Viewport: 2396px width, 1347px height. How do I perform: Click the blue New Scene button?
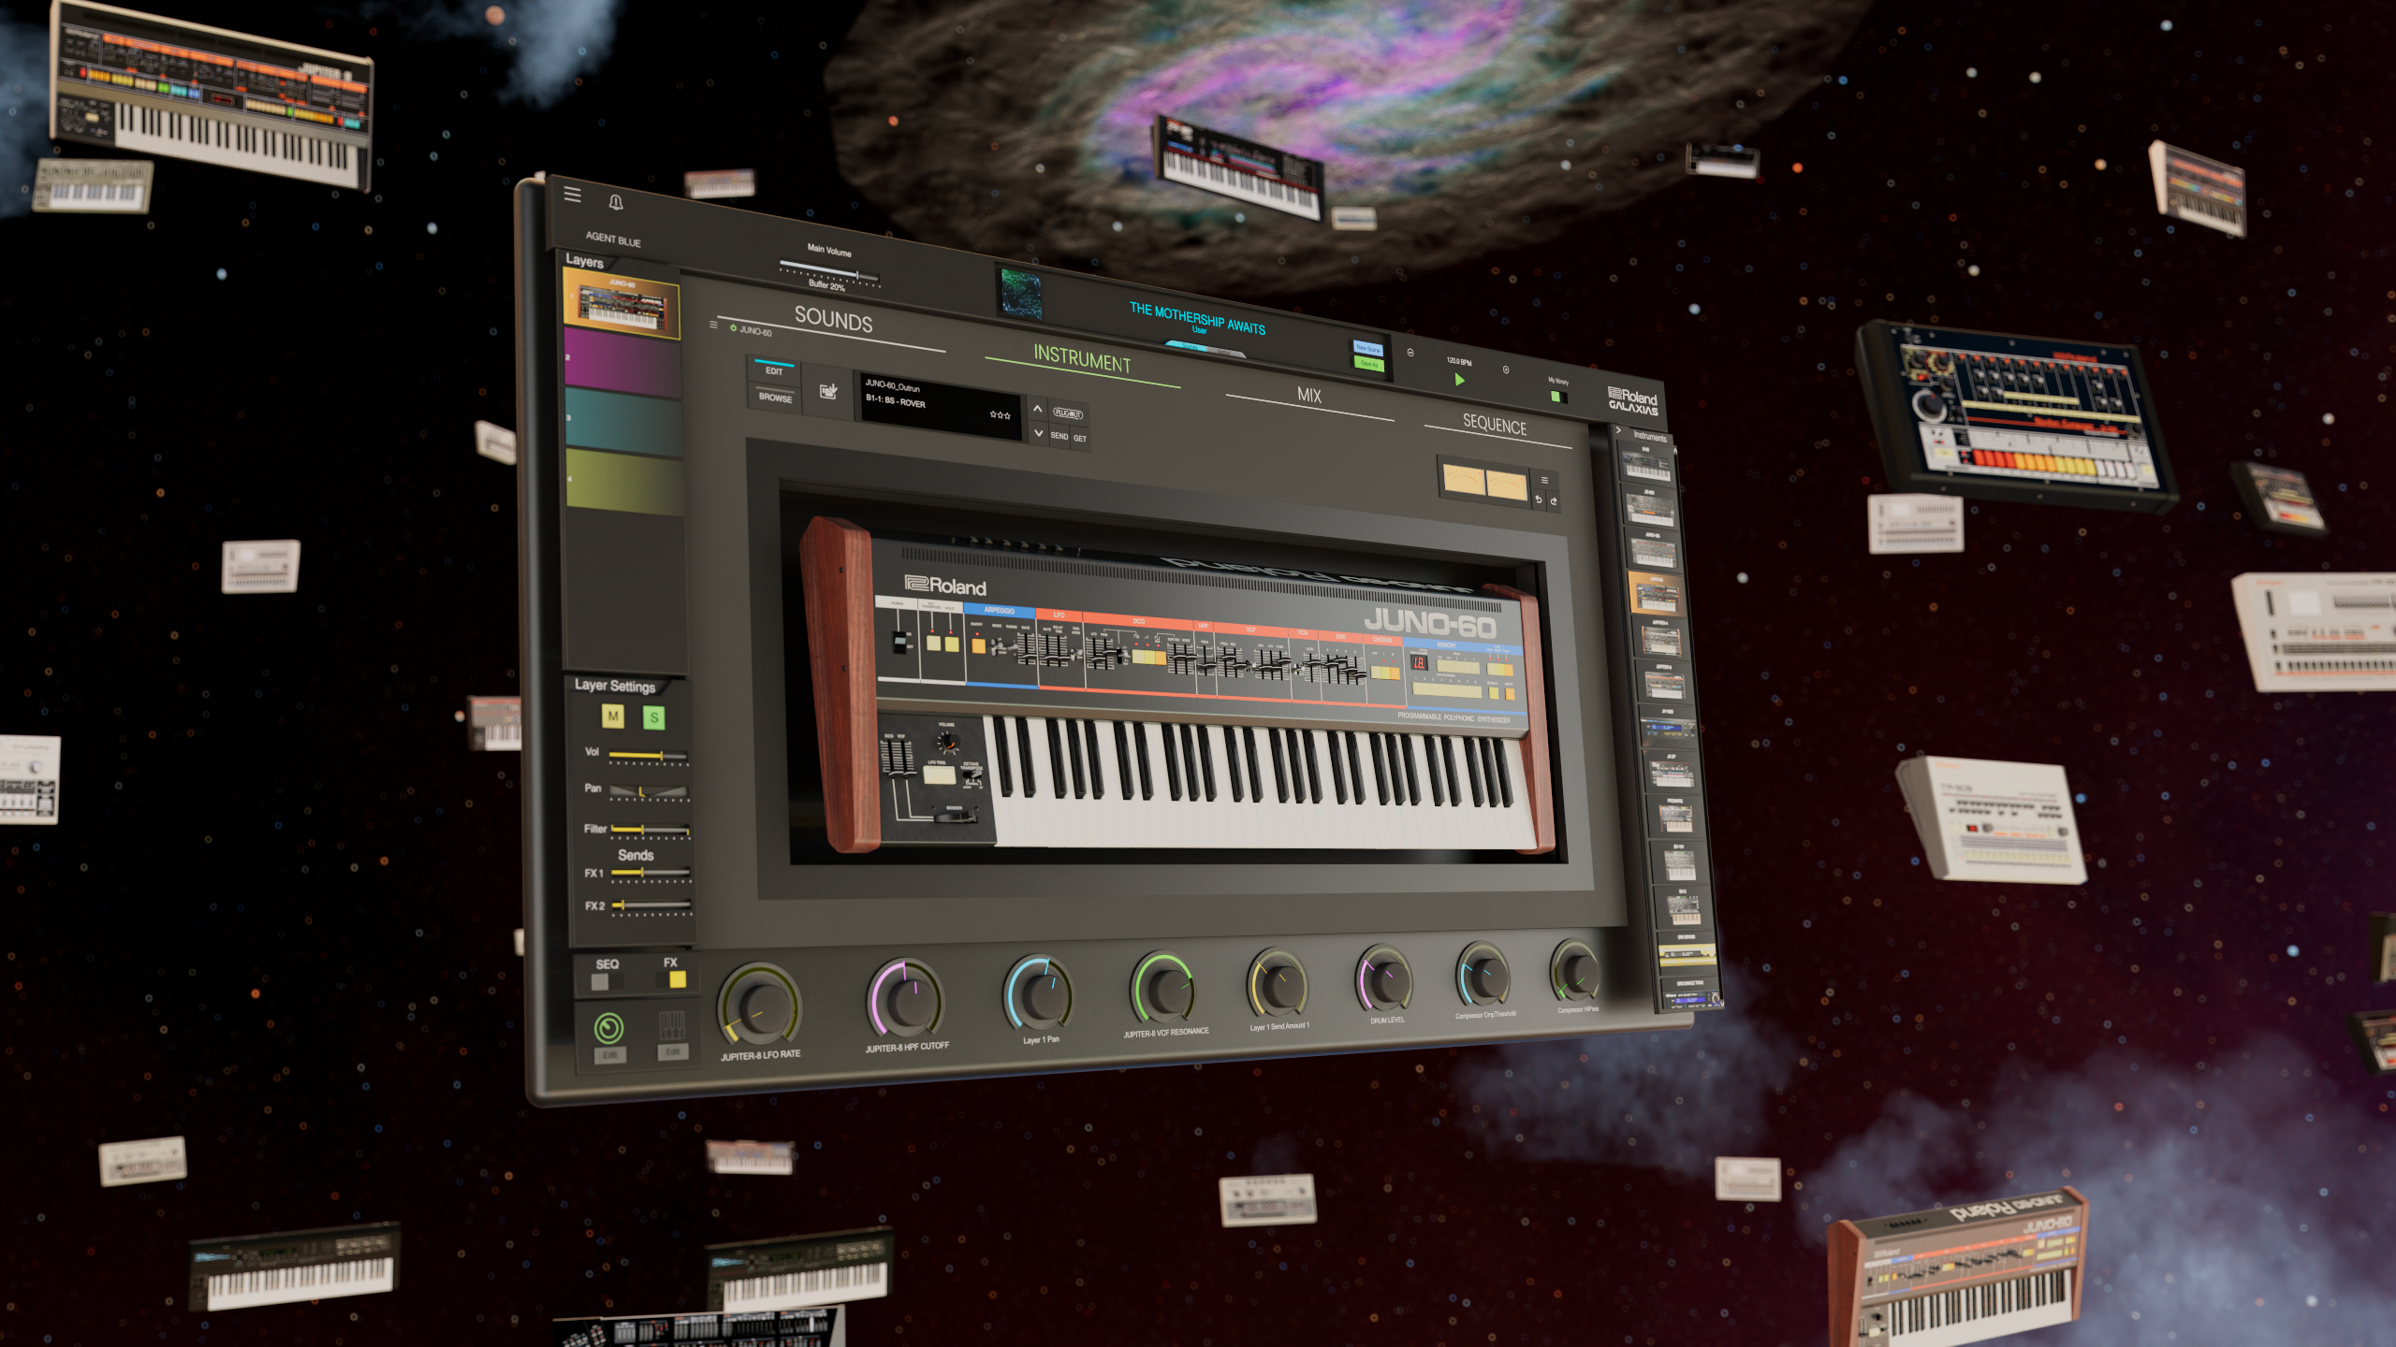1367,348
